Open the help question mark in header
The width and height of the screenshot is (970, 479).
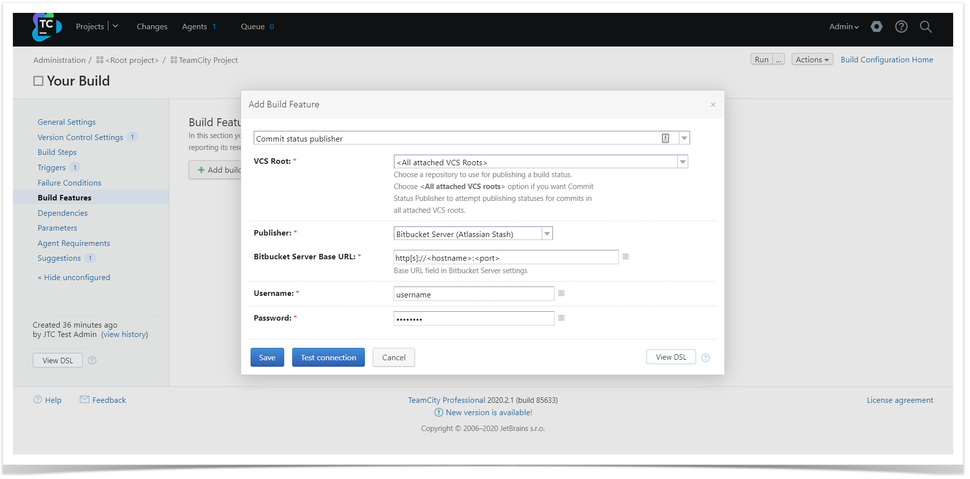(901, 27)
